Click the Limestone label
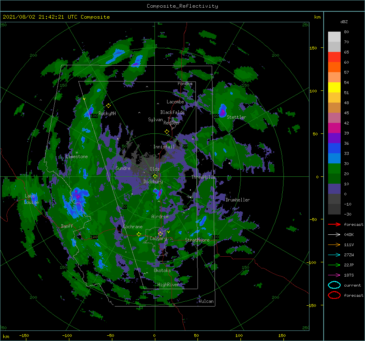This screenshot has height=341, width=365. point(77,157)
